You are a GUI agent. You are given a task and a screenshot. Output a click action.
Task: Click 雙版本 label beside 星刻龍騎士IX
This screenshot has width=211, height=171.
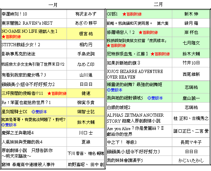tap(39, 112)
